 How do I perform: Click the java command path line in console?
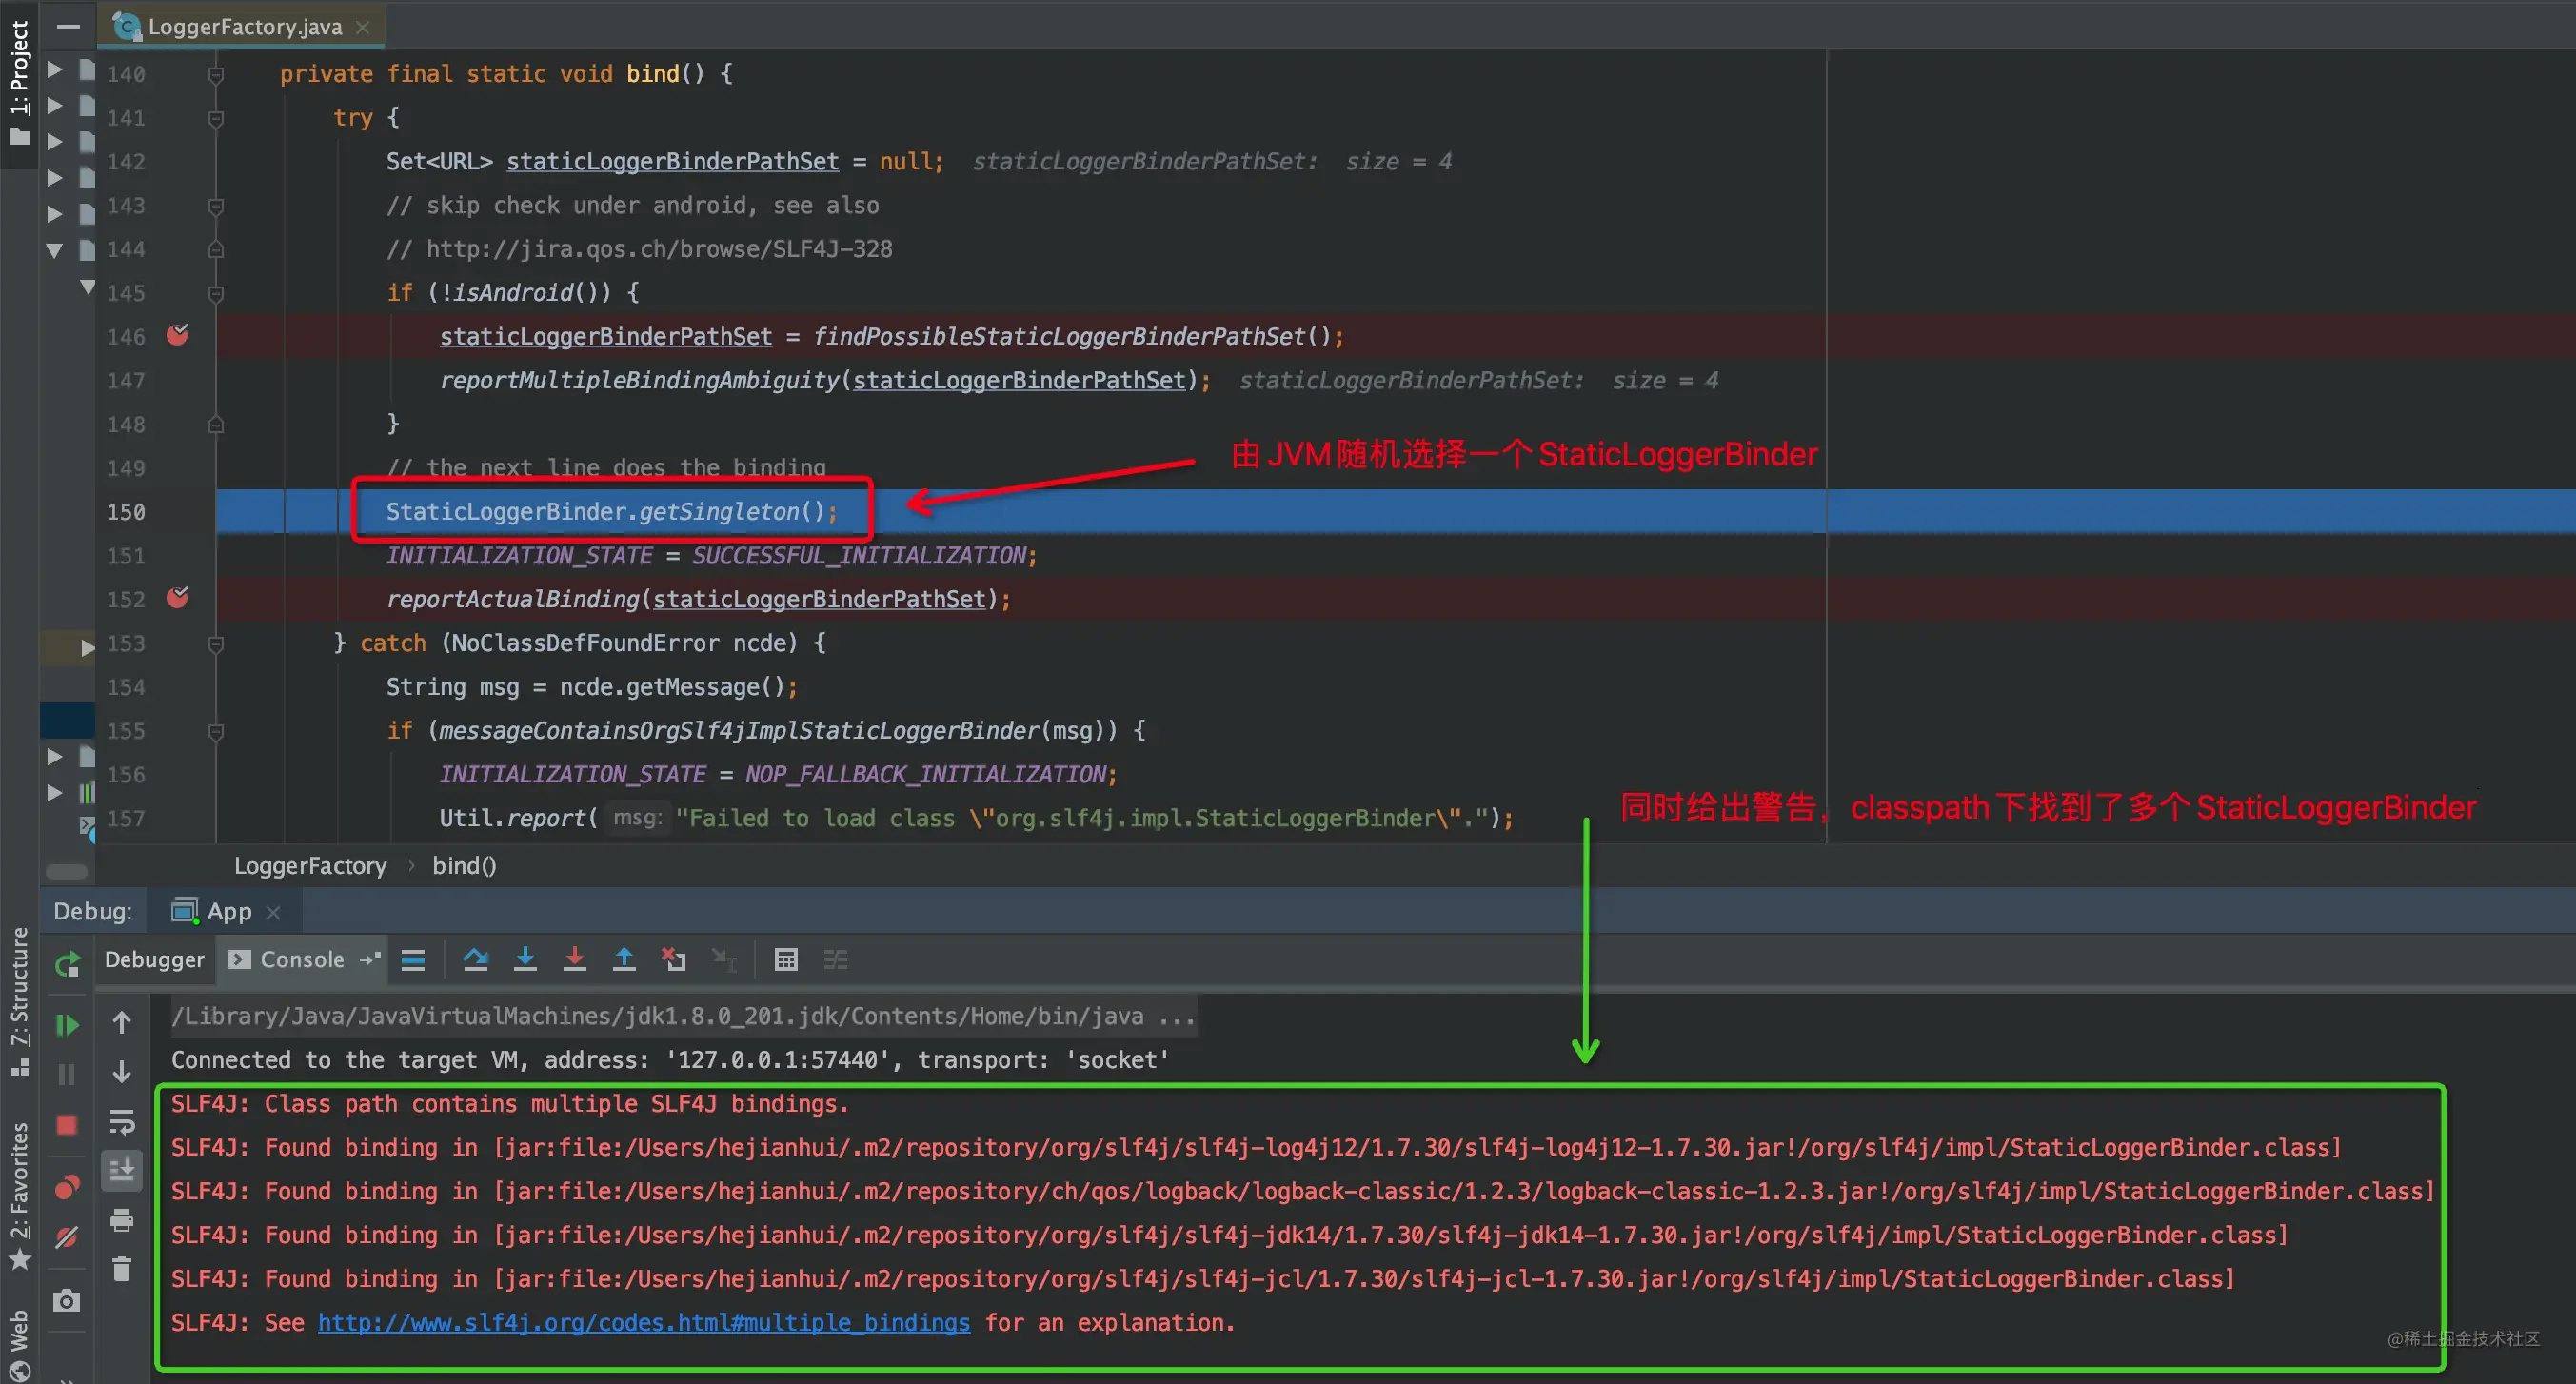[683, 1016]
